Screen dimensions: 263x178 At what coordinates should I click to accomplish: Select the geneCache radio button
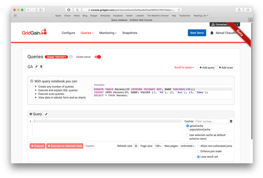pyautogui.click(x=188, y=126)
